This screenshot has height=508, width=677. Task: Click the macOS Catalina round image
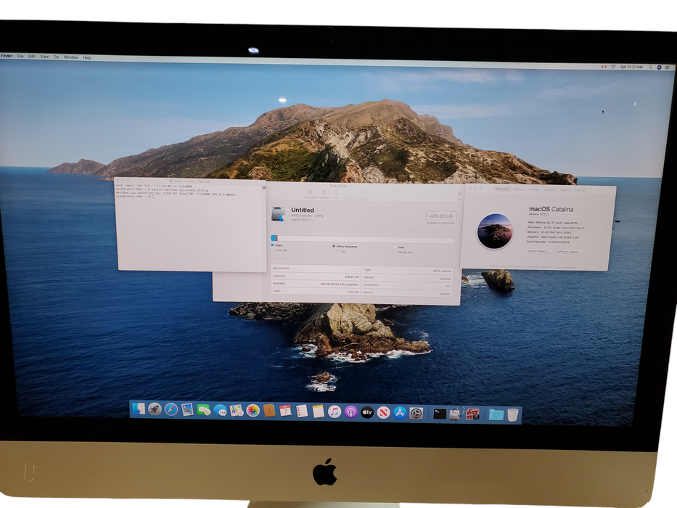click(495, 231)
